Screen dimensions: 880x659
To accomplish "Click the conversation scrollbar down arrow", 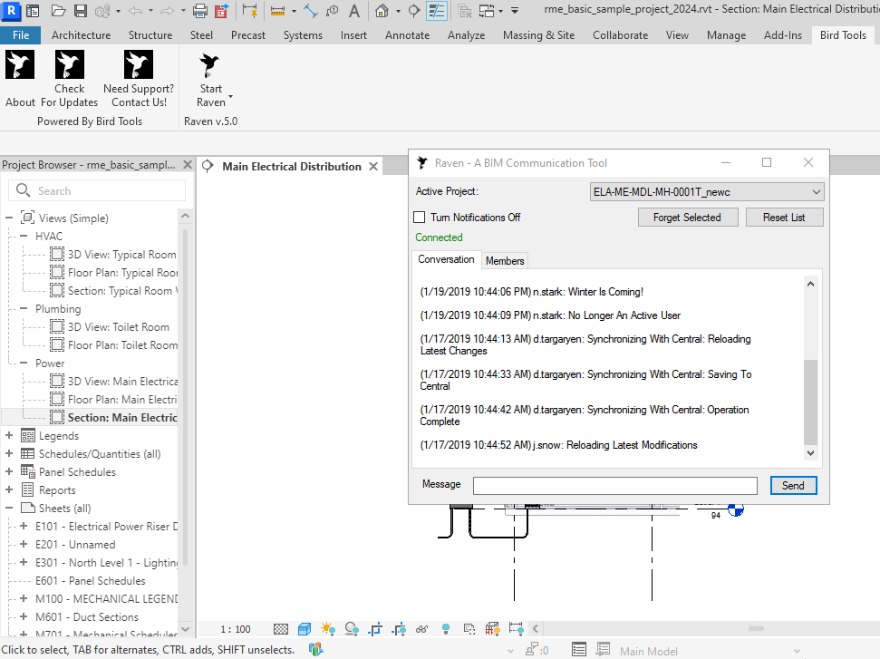I will click(x=810, y=453).
